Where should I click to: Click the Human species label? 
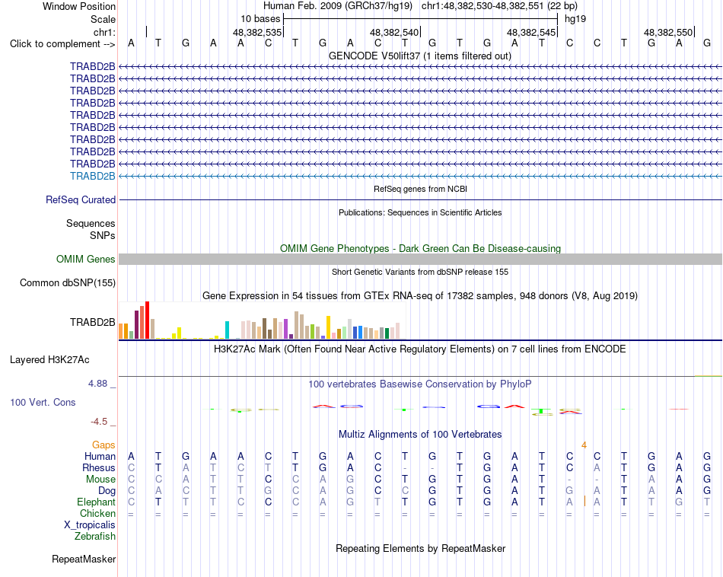point(100,456)
